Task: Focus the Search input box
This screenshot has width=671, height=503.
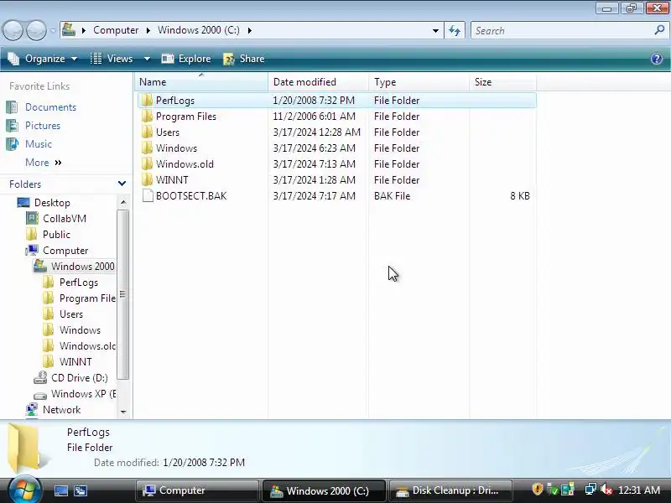Action: click(x=563, y=31)
